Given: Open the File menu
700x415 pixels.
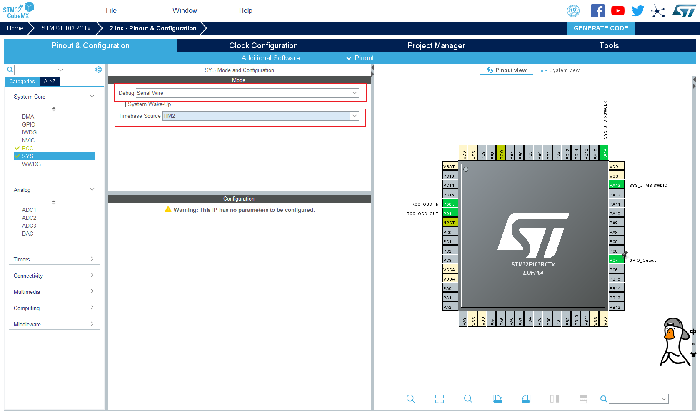Looking at the screenshot, I should (111, 10).
